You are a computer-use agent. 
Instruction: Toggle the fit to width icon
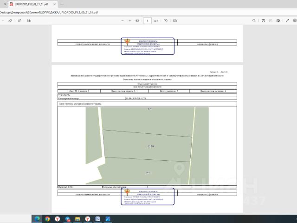[x=137, y=20]
